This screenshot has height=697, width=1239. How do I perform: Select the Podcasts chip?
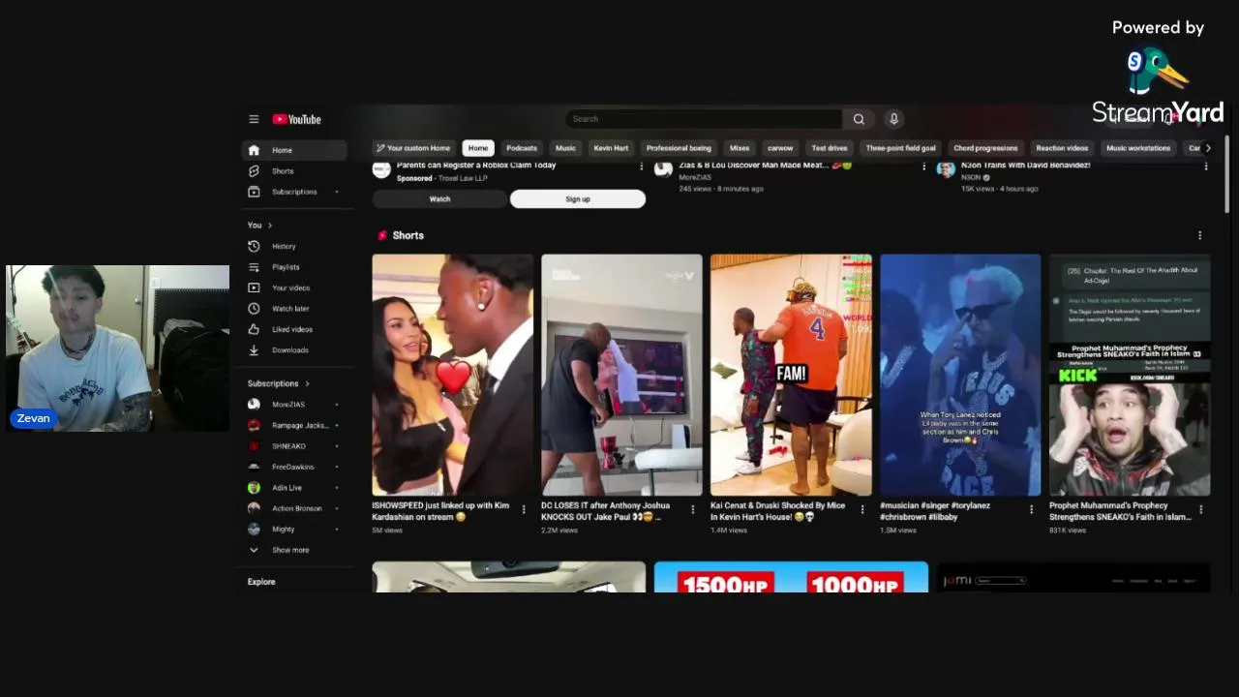click(x=522, y=148)
